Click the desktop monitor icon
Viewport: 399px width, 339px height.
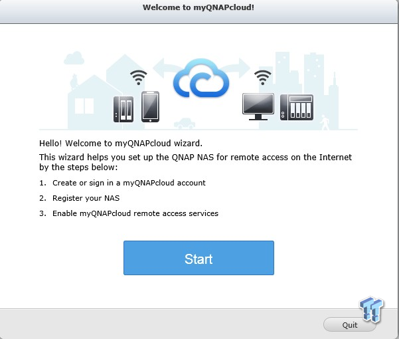(x=258, y=106)
